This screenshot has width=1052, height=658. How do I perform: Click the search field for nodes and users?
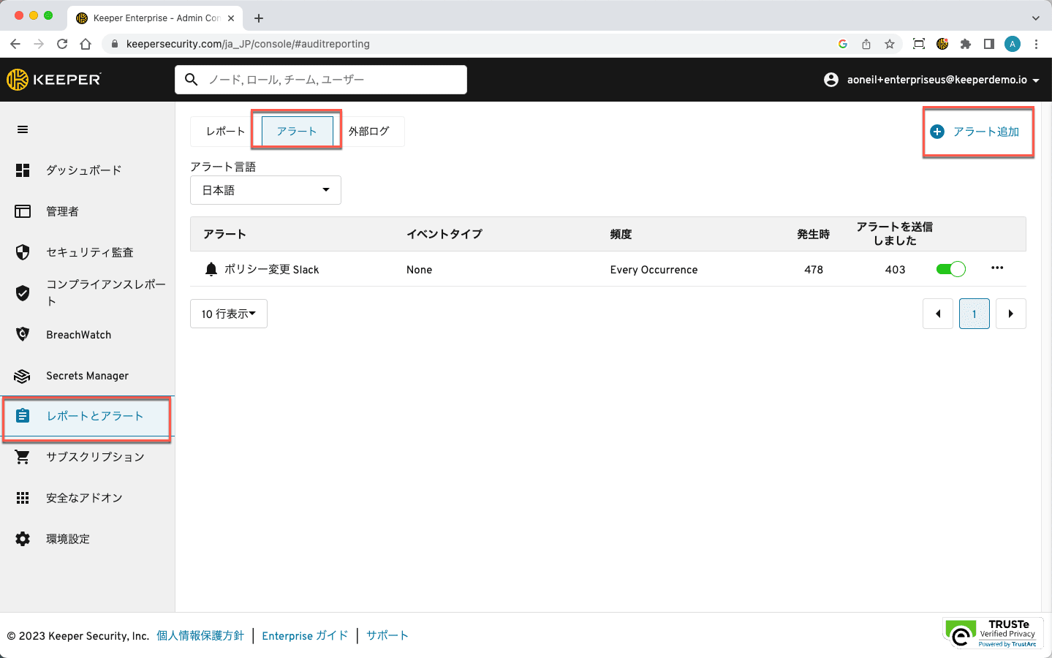coord(322,80)
